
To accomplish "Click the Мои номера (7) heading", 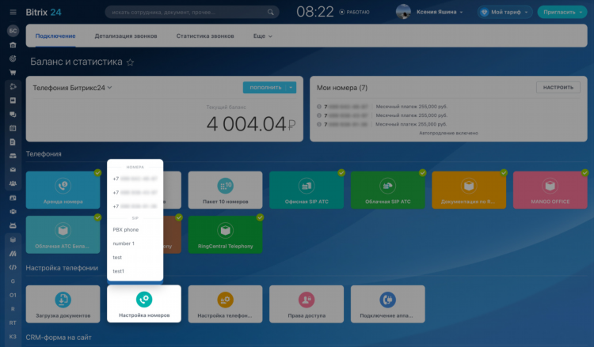I will 342,88.
